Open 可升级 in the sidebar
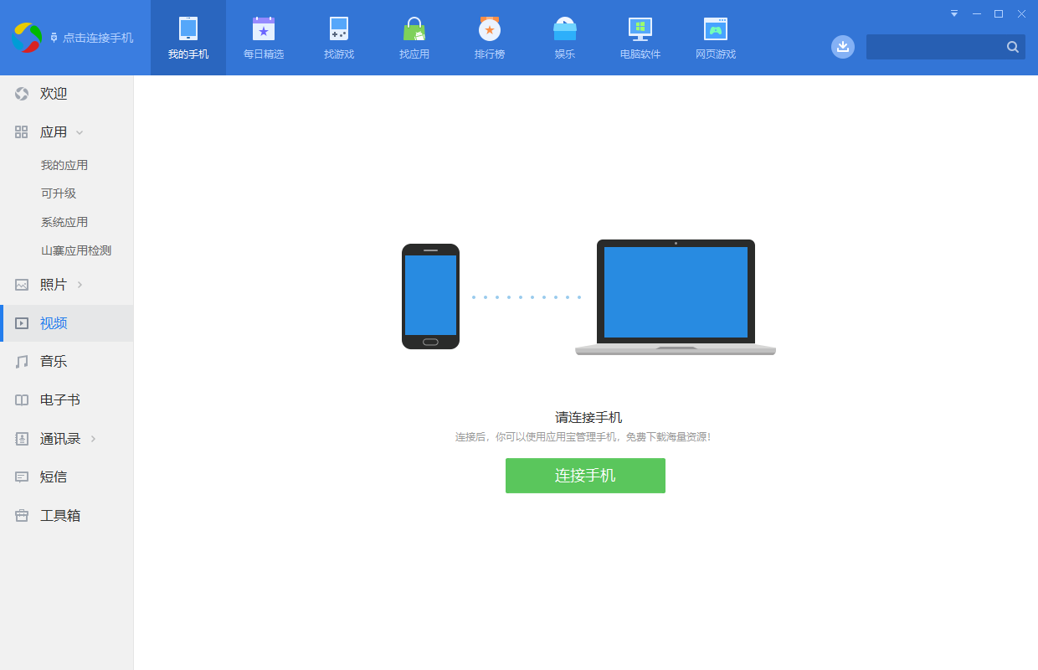 click(59, 193)
